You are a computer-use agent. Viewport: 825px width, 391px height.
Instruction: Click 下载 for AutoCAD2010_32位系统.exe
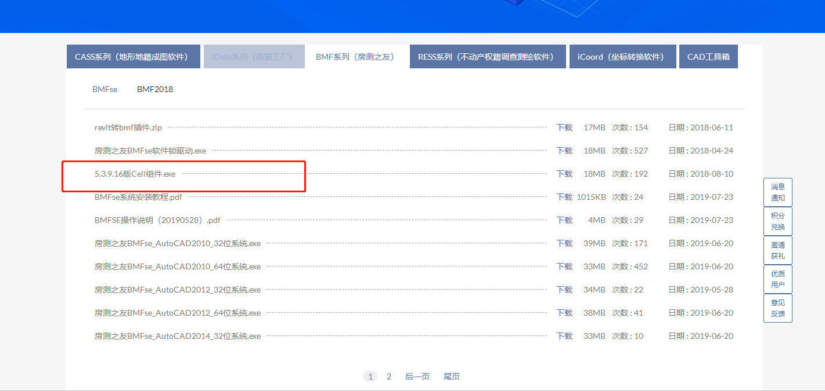click(x=564, y=243)
